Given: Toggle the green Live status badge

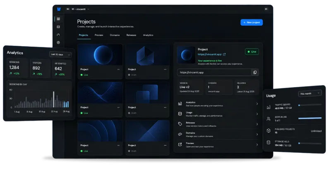Looking at the screenshot, I should (x=252, y=52).
